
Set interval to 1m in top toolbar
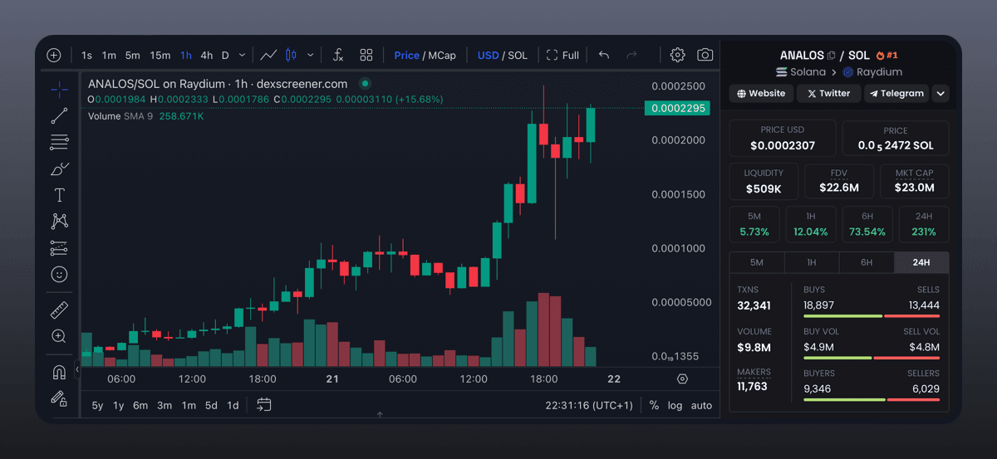coord(109,56)
